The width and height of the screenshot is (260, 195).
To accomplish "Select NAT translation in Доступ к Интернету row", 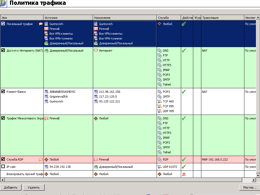I will point(205,51).
